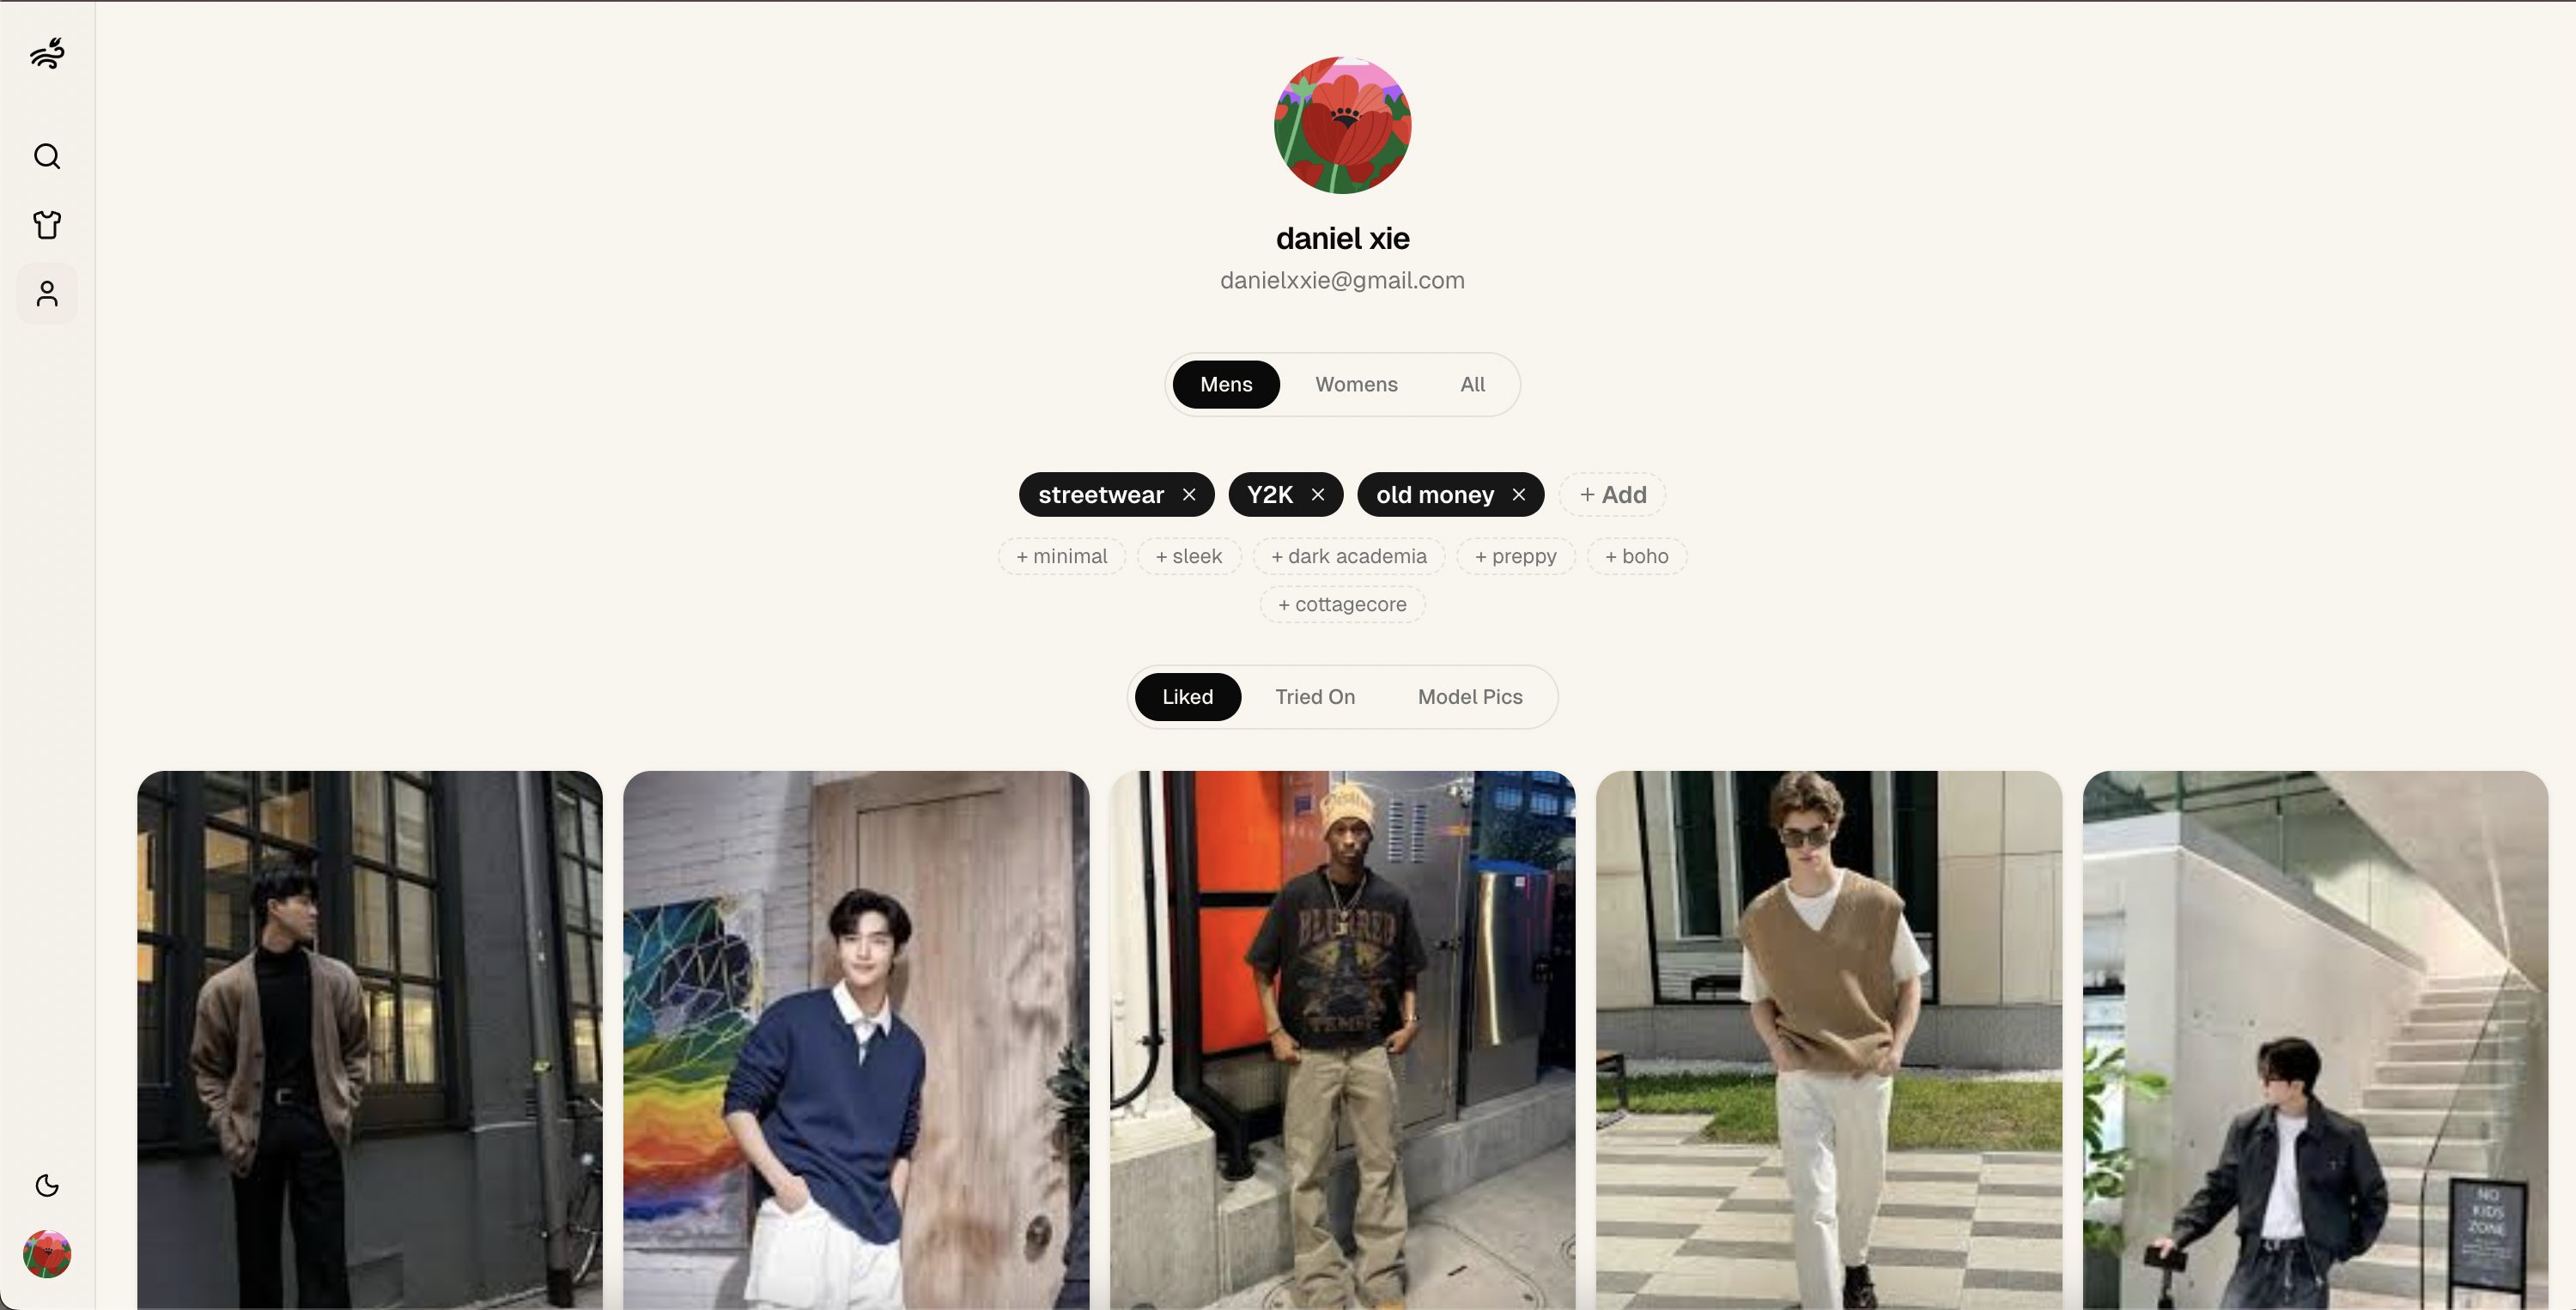Open the search icon in sidebar

click(47, 156)
